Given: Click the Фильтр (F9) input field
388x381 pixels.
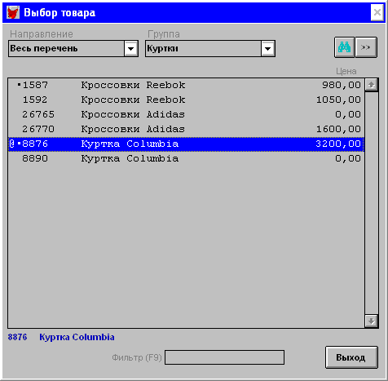Looking at the screenshot, I should pos(224,357).
